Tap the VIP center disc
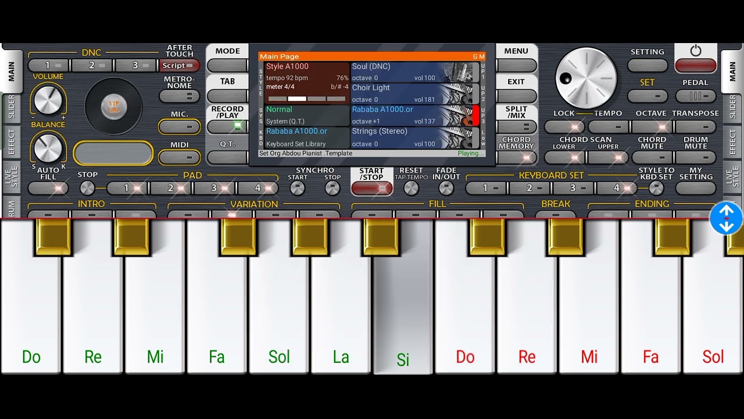This screenshot has height=419, width=744. pos(114,106)
